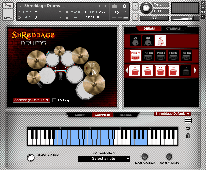Viewport: 206px width, 170px height.
Task: Select the 22 inch kick drum
Action: point(148,41)
